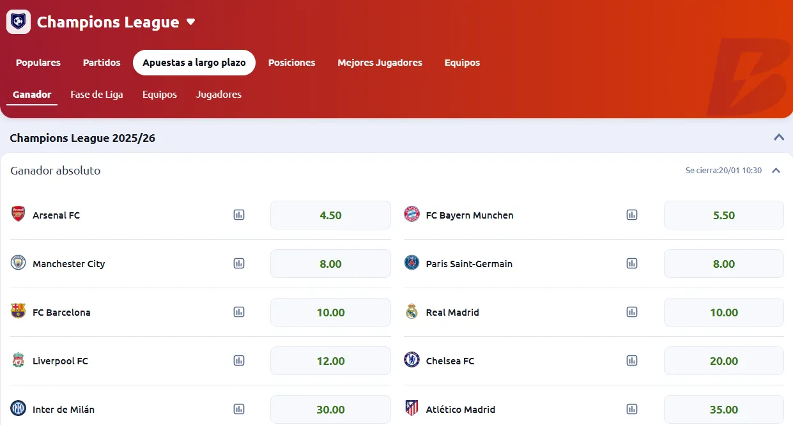Pick Atlético Madrid at 35.00 odds
The height and width of the screenshot is (425, 793).
pos(723,410)
